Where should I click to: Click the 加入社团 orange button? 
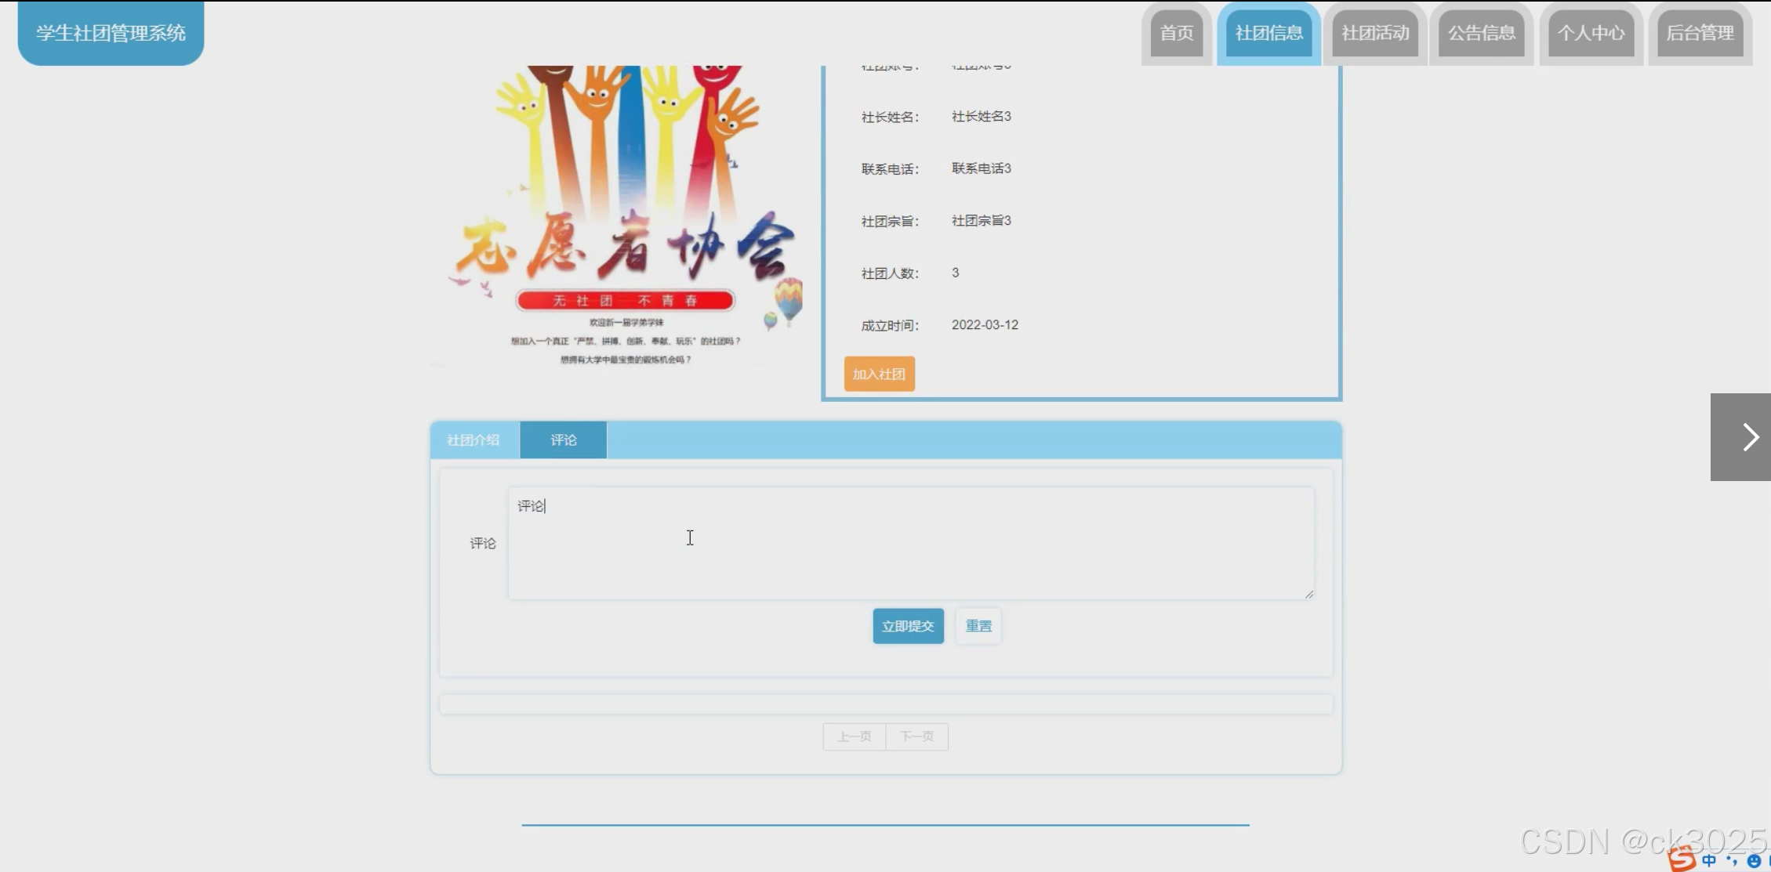[x=879, y=374]
